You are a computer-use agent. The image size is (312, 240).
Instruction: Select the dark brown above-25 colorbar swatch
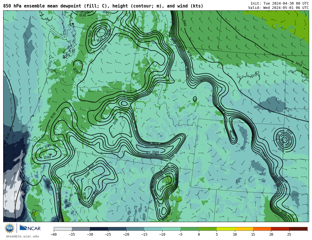(x=298, y=229)
